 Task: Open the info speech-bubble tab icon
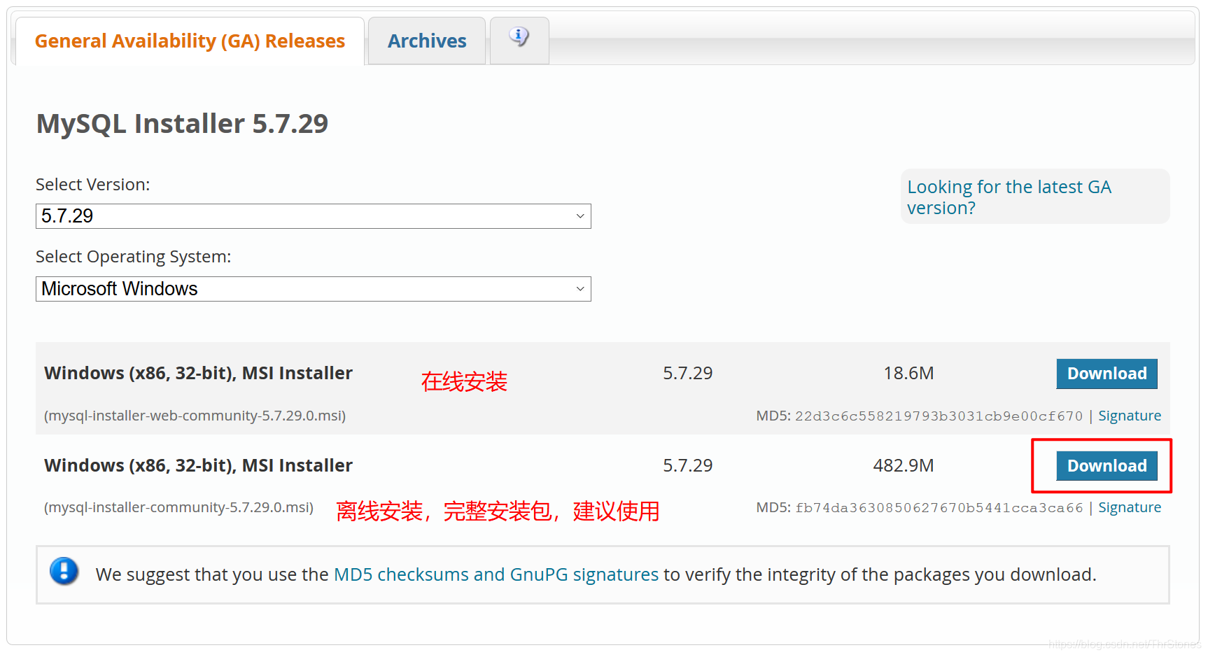point(519,36)
